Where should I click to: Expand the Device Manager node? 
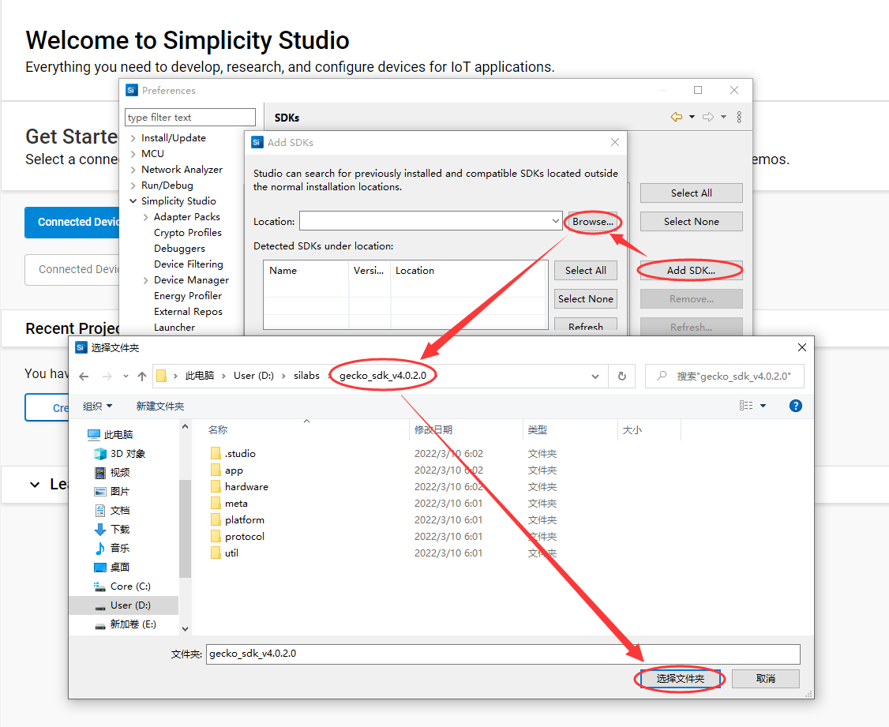(146, 280)
